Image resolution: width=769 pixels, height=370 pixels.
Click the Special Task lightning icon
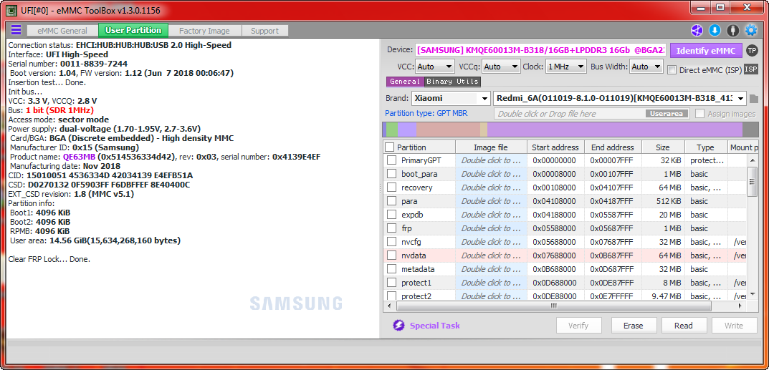[398, 326]
